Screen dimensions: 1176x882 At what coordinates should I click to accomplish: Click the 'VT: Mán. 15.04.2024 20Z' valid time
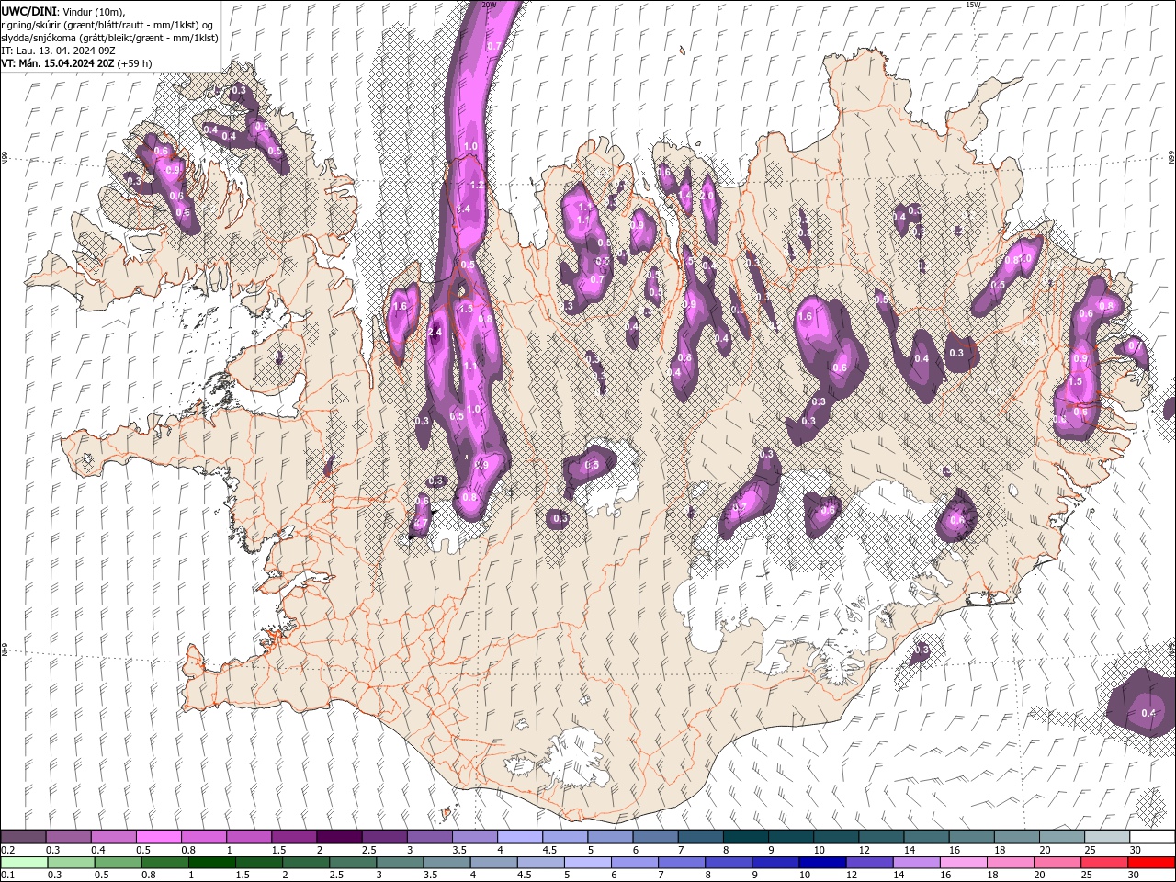click(57, 63)
